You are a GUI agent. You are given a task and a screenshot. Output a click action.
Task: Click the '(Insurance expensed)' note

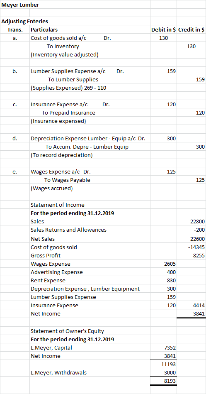point(58,121)
